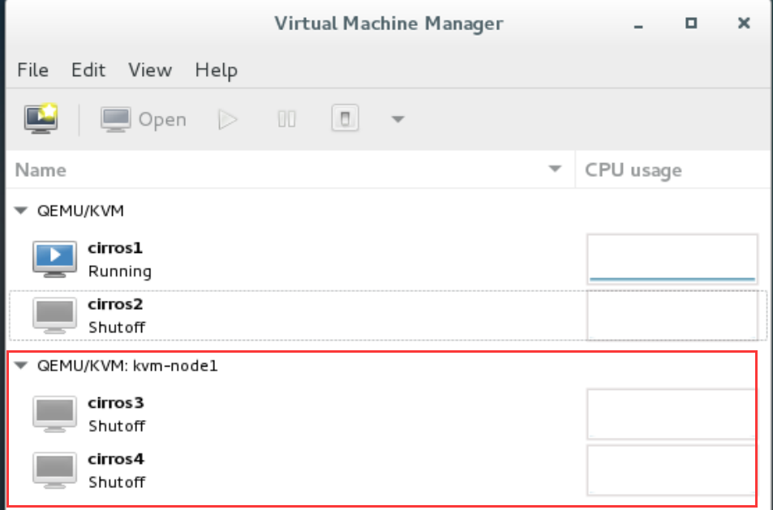Create a new virtual machine
The width and height of the screenshot is (773, 510).
coord(41,118)
